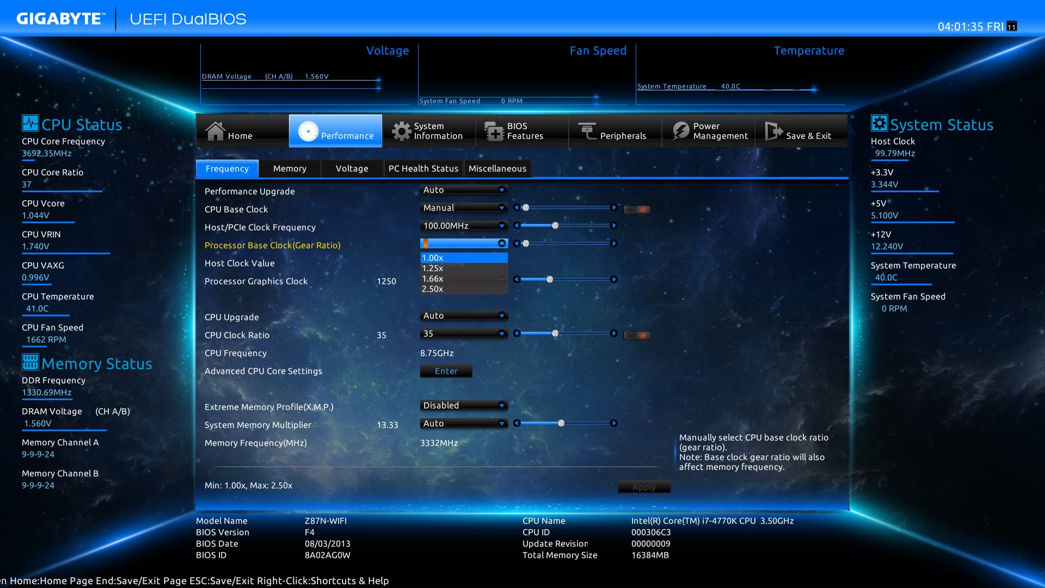1045x588 pixels.
Task: Click right arrow of CPU Clock Ratio slider
Action: point(614,333)
